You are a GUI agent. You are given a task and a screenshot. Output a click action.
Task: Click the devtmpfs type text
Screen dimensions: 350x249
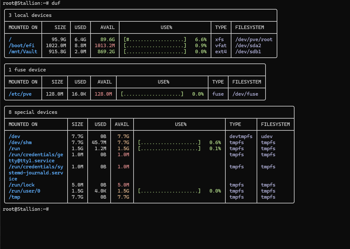(x=241, y=136)
